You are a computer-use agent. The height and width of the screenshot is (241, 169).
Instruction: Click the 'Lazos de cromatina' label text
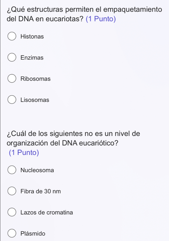tap(47, 212)
